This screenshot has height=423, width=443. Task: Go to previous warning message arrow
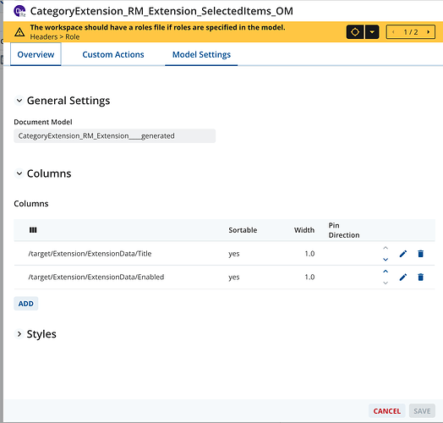coord(393,32)
